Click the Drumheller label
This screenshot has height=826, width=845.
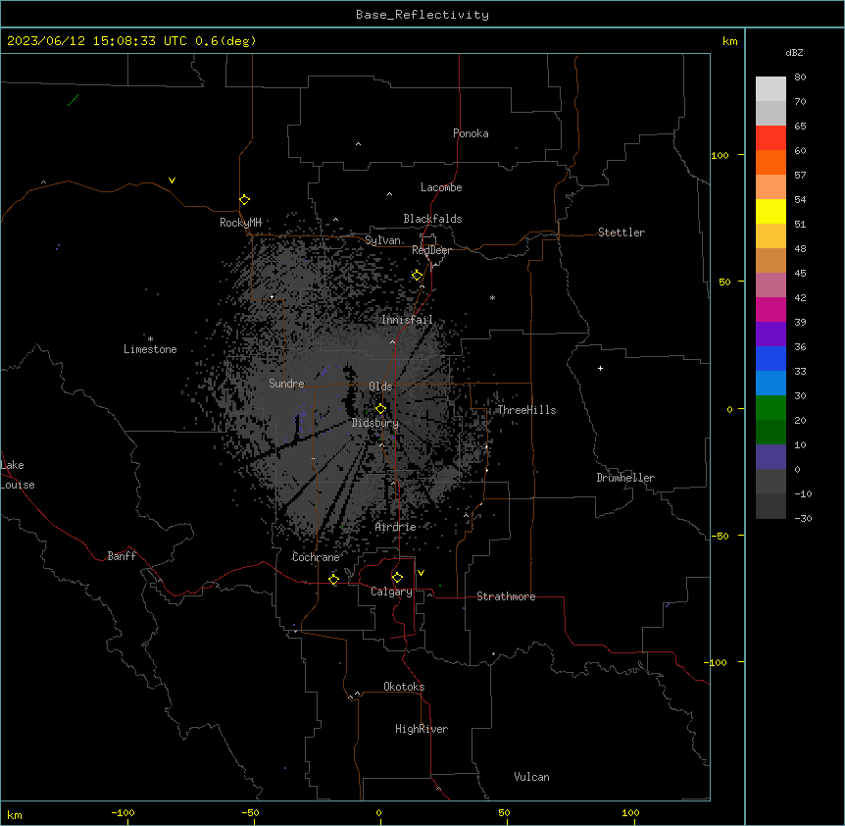625,478
